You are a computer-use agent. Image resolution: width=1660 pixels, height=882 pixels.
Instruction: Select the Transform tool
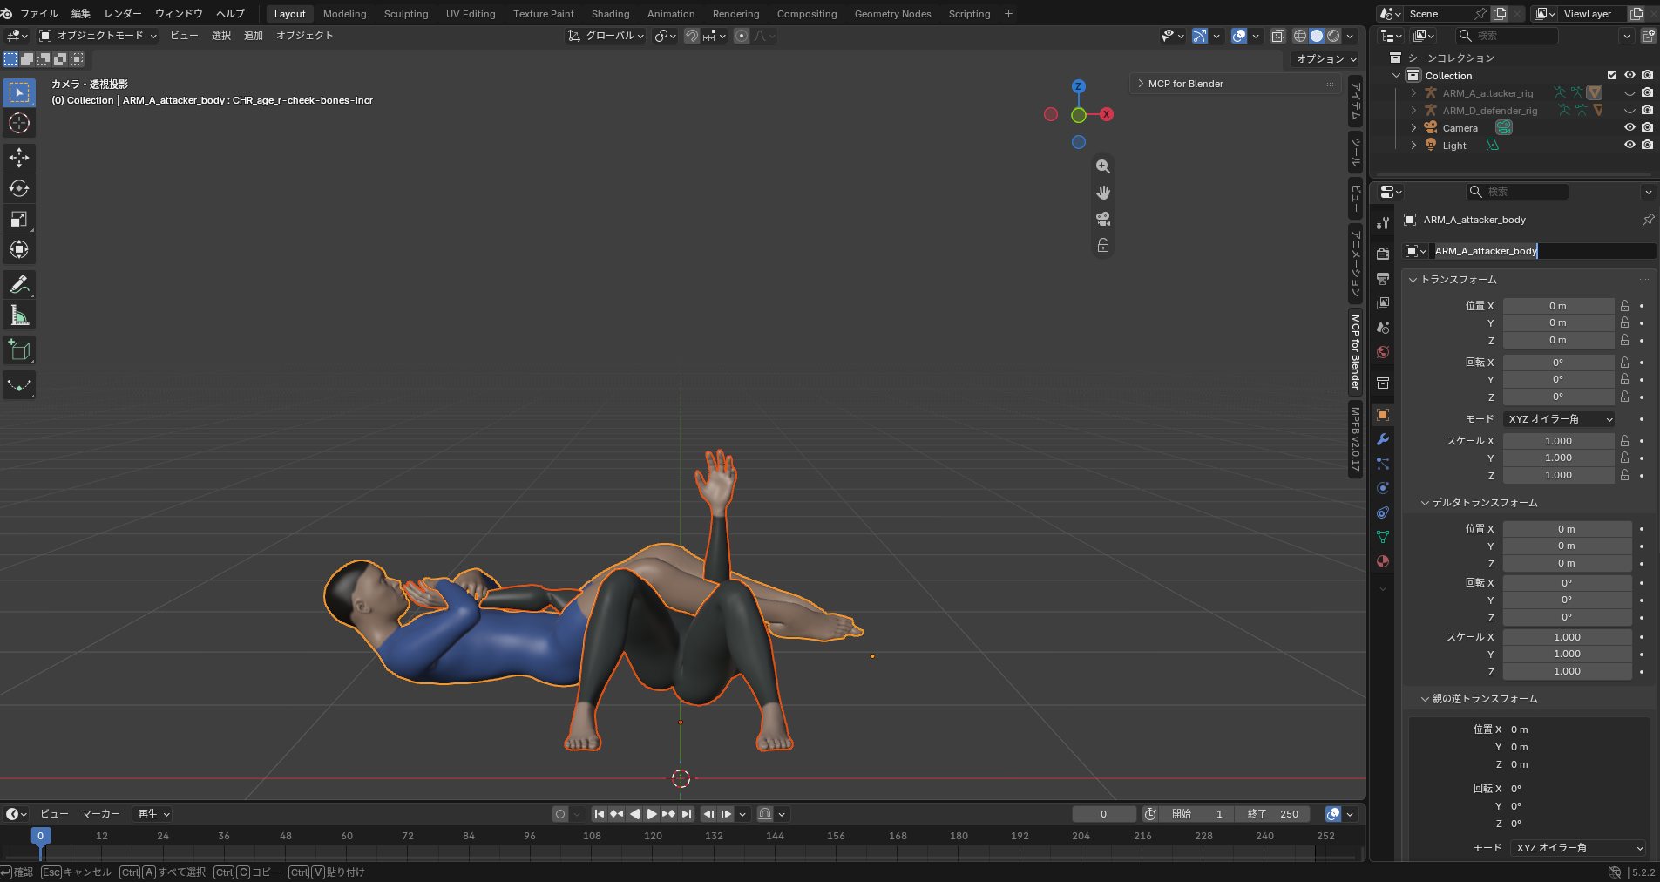(19, 249)
